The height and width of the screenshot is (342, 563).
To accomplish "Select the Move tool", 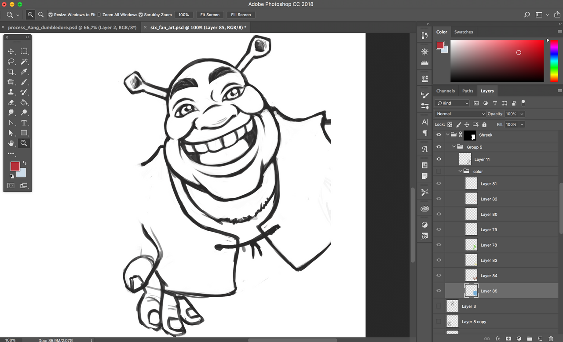I will tap(11, 51).
